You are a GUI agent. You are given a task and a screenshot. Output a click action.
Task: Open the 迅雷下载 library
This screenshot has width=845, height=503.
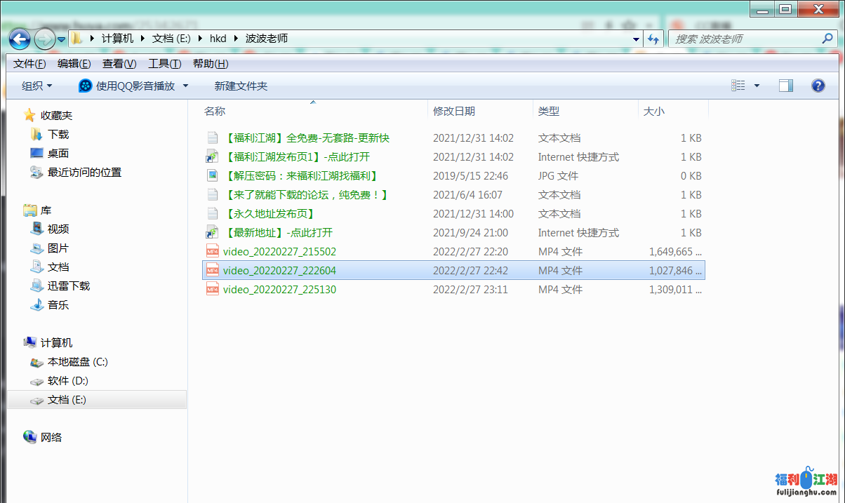pos(68,286)
